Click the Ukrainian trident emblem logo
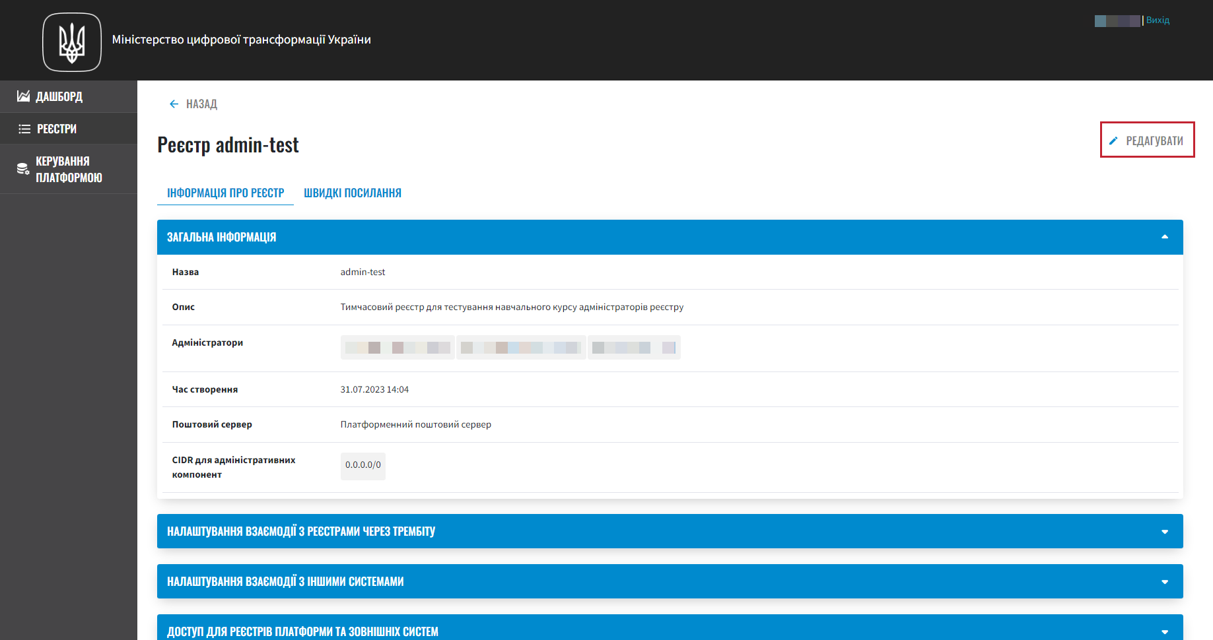Viewport: 1213px width, 640px height. tap(72, 42)
